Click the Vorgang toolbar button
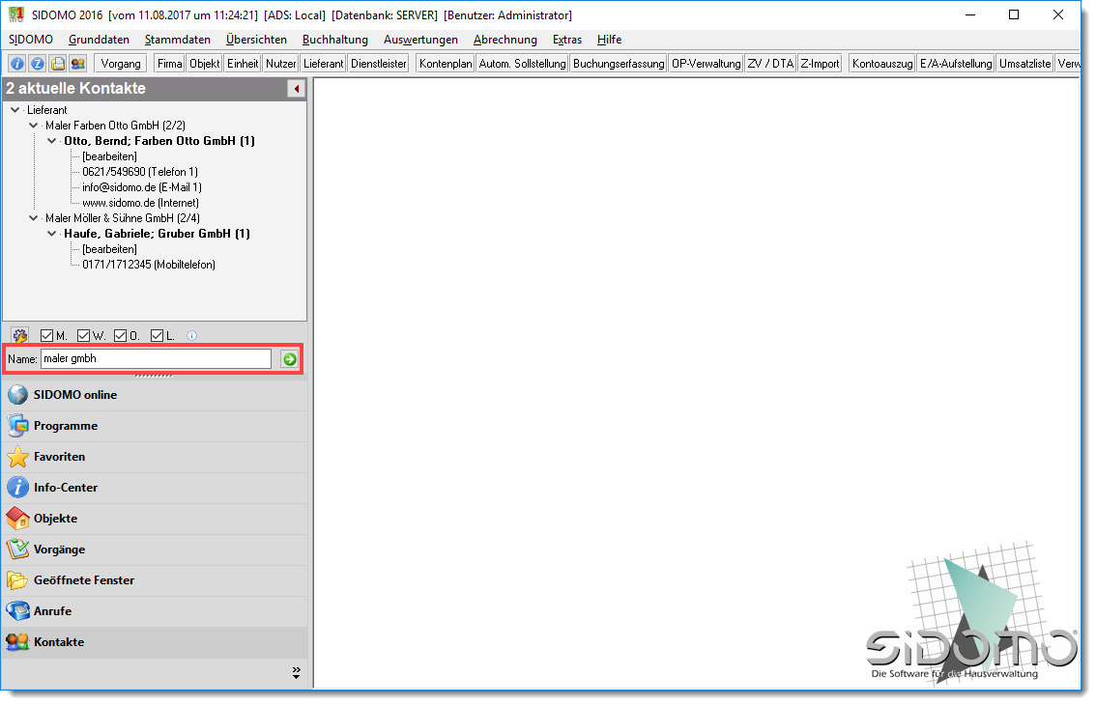 click(x=121, y=64)
